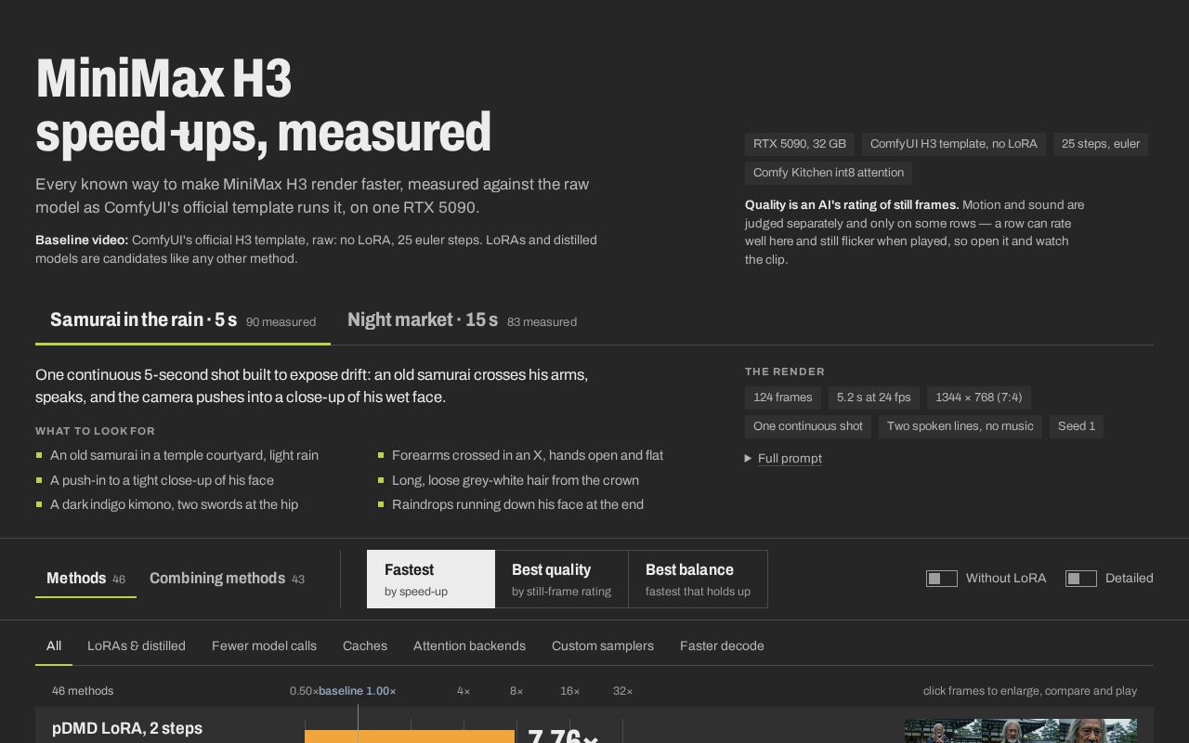Screen dimensions: 1189x743
Task: Open the Combining methods tab
Action: pyautogui.click(x=227, y=579)
